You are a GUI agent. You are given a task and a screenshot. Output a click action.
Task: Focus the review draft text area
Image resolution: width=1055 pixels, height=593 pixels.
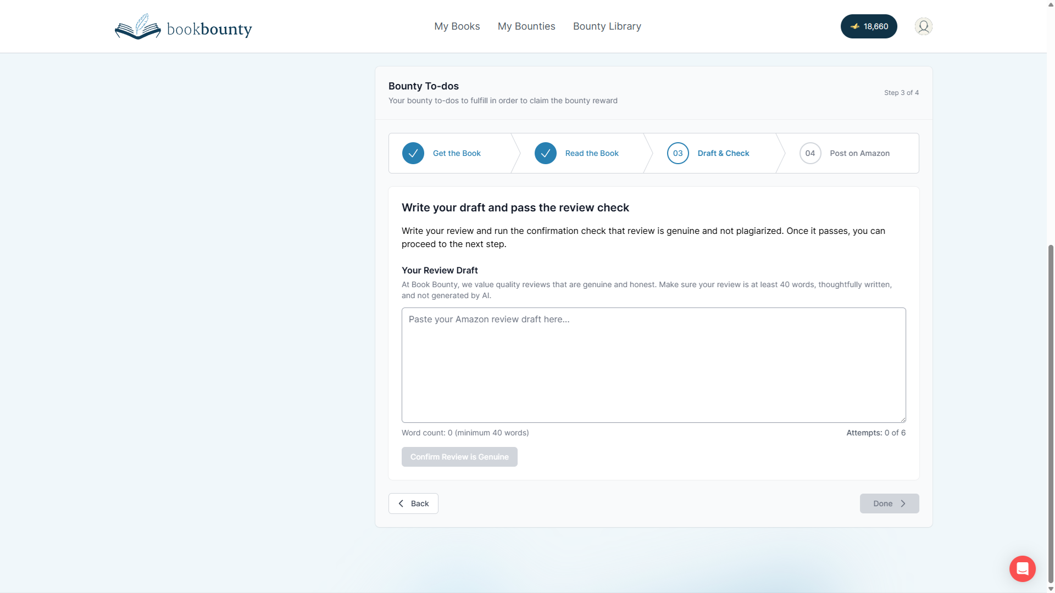tap(653, 365)
